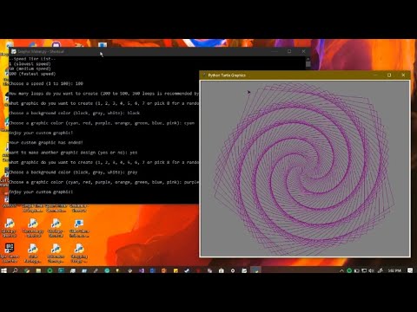Click the 'How many loops do you want' line

[103, 94]
